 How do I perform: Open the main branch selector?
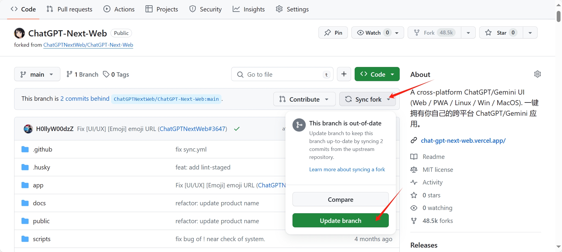37,74
